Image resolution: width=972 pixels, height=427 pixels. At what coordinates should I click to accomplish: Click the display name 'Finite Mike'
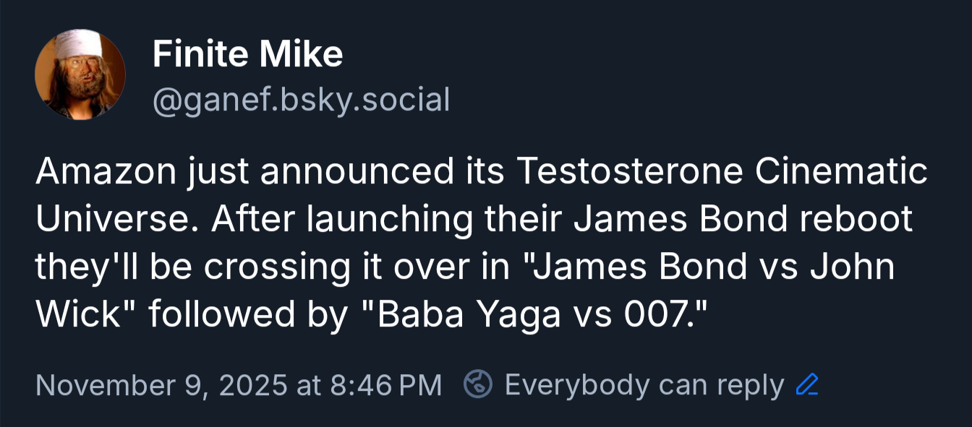(247, 53)
